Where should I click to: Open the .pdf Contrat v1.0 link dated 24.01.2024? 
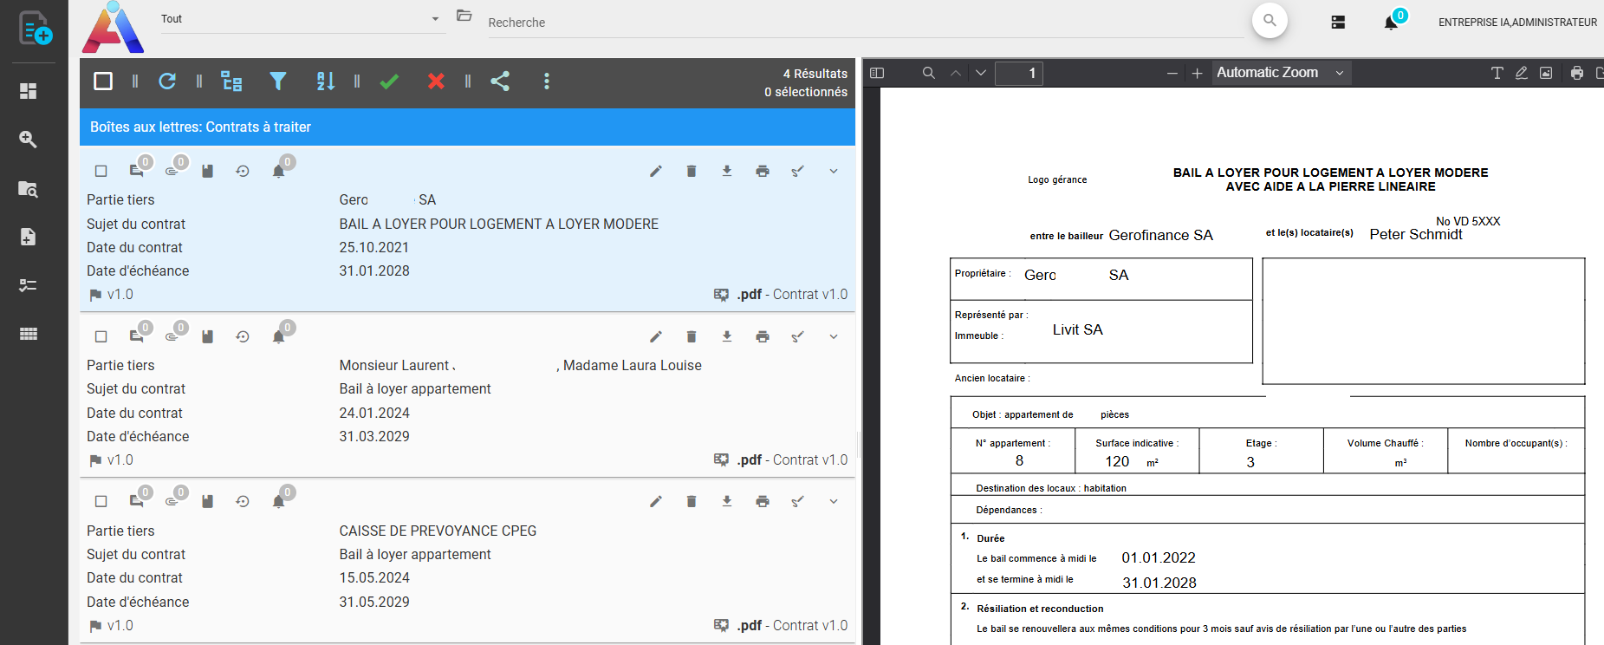(792, 460)
